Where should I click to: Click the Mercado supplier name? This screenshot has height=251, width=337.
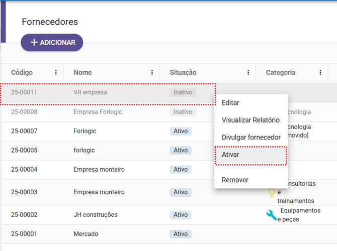point(86,234)
